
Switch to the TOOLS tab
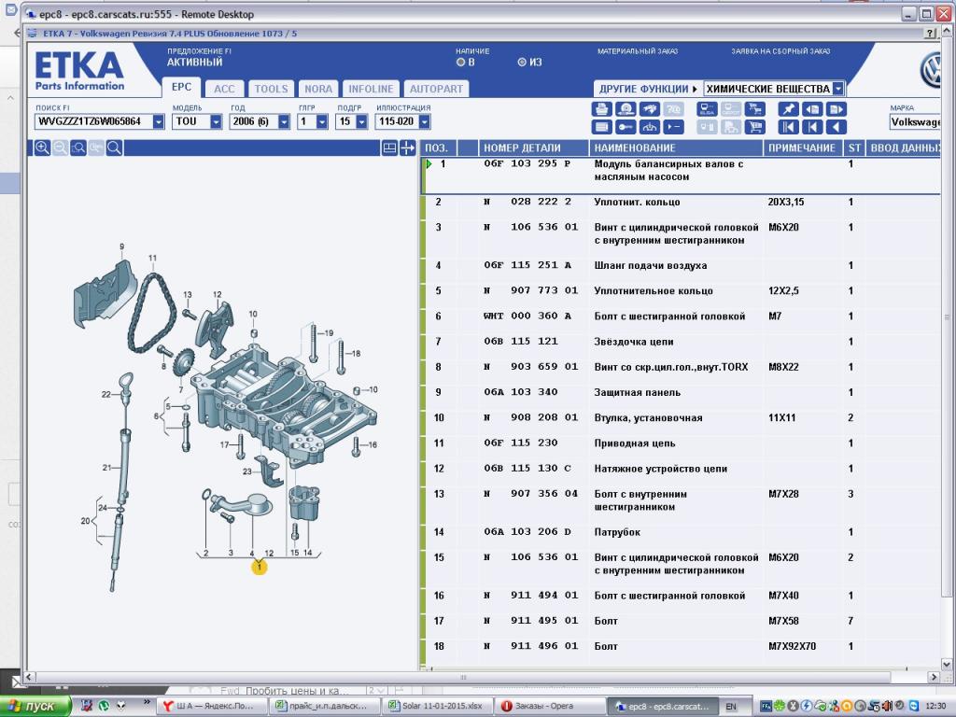click(271, 89)
